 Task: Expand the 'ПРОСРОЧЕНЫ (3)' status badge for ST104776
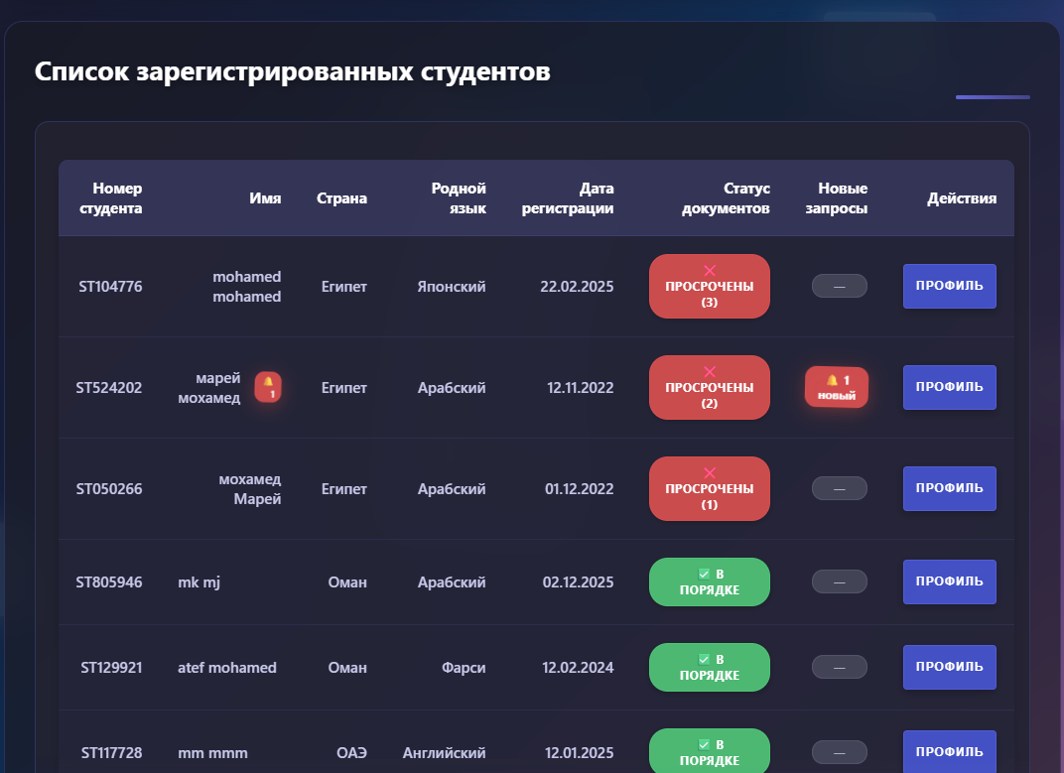[709, 286]
